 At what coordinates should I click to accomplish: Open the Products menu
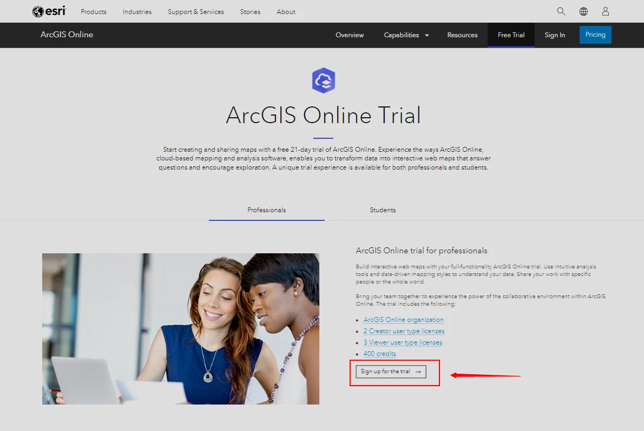click(94, 12)
